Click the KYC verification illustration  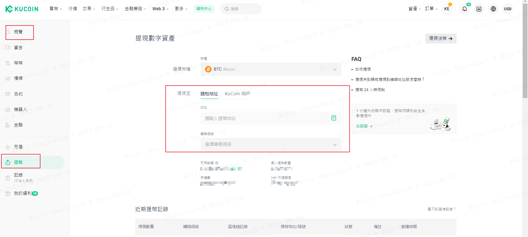point(440,124)
